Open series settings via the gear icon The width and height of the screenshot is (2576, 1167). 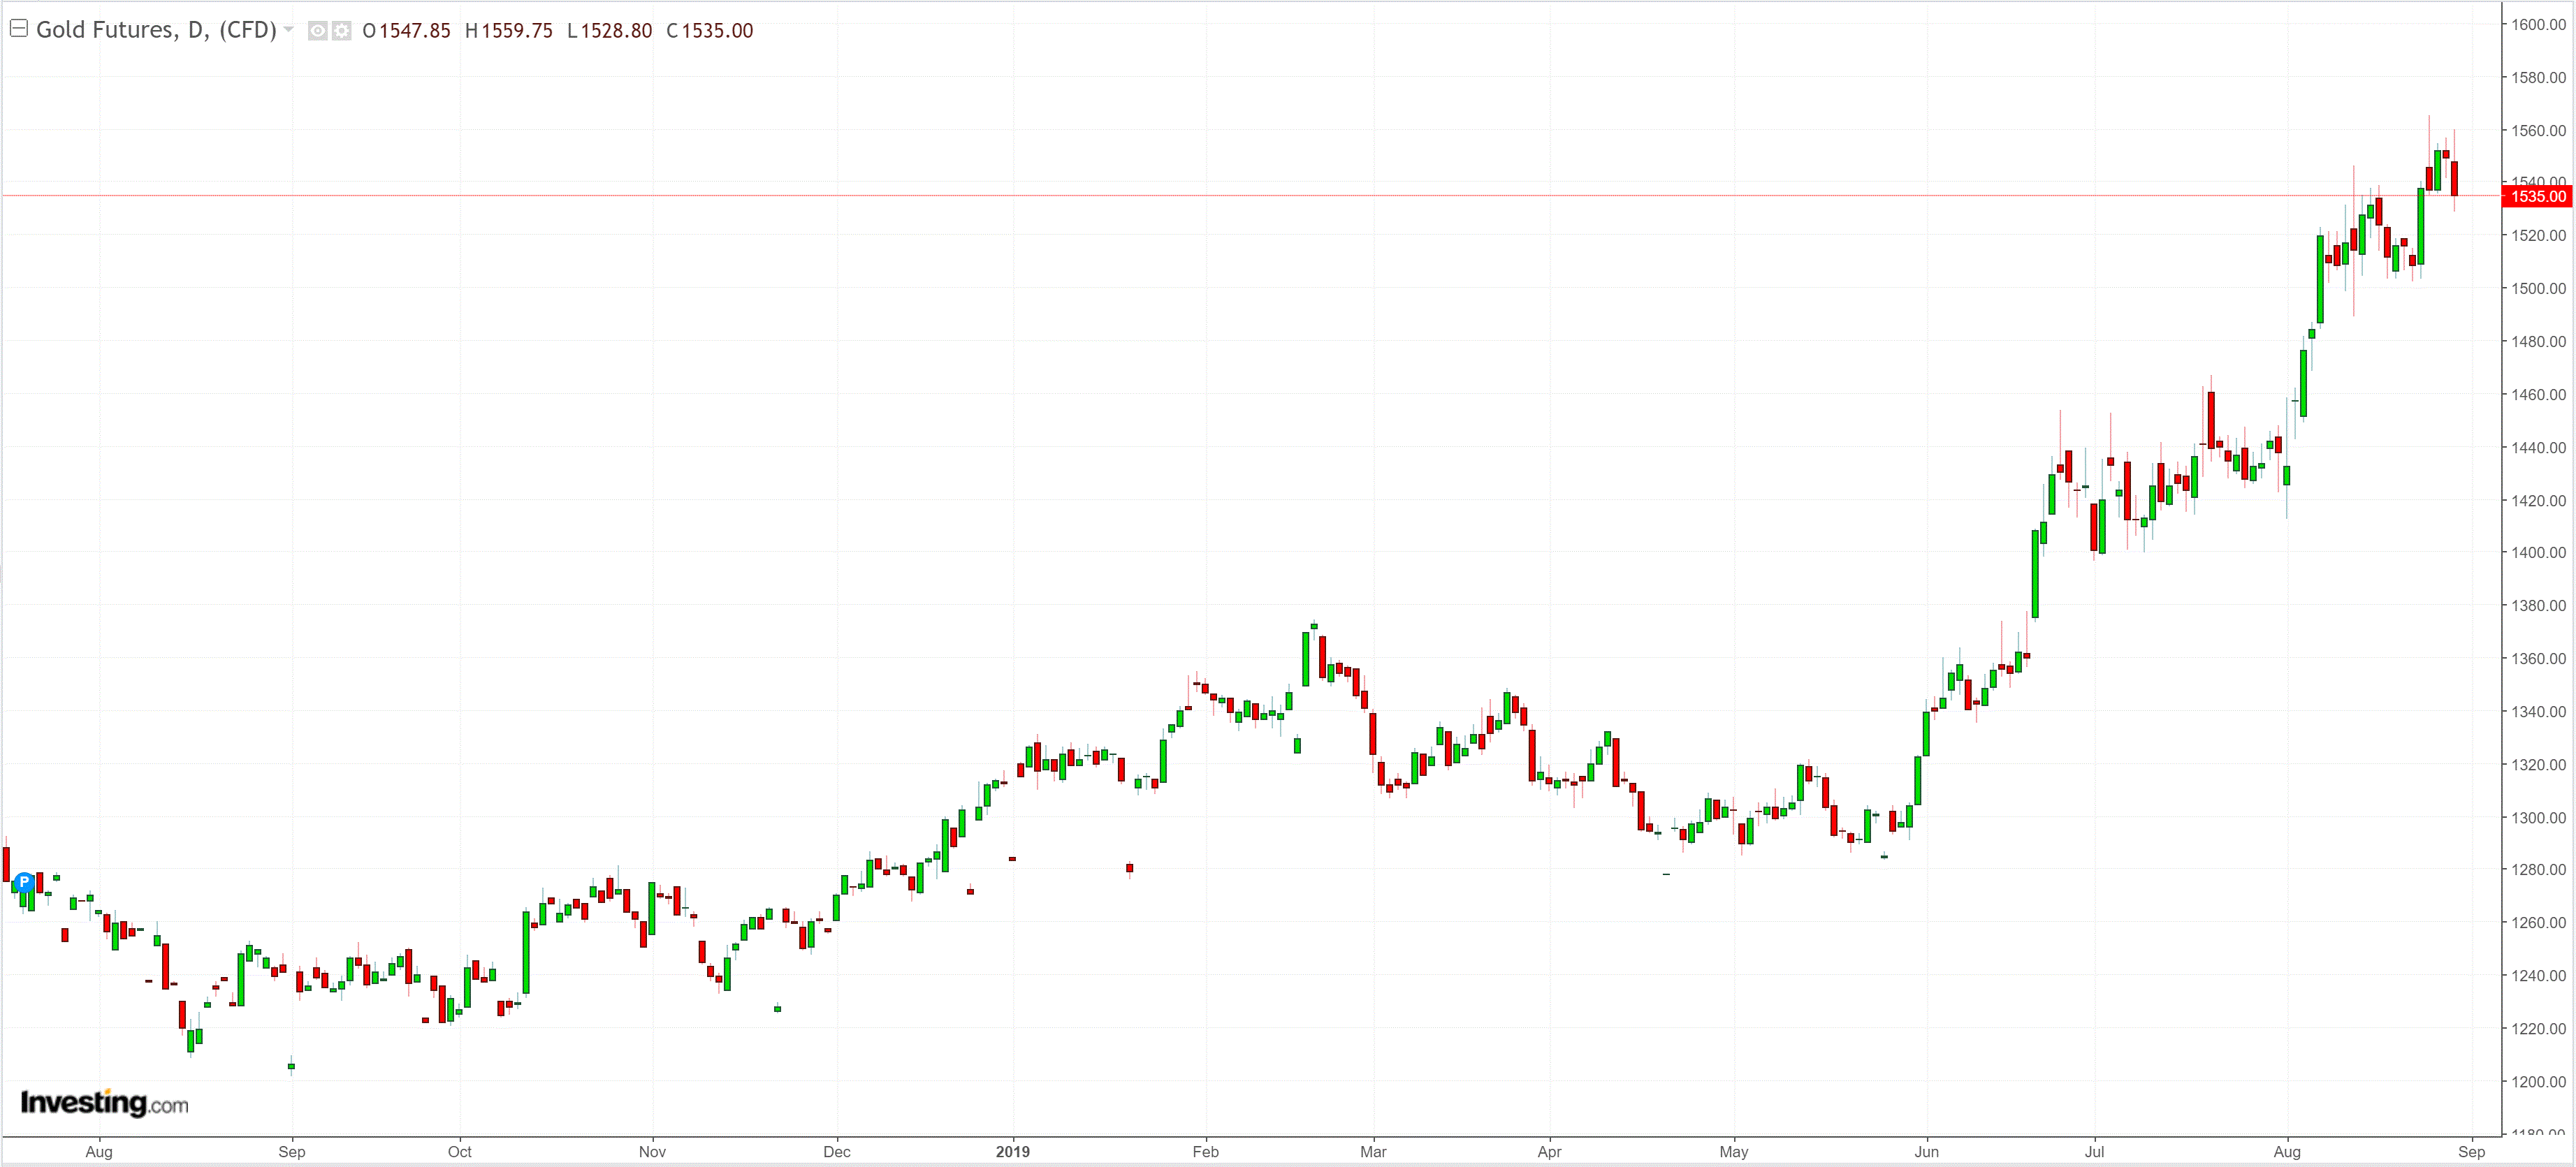(342, 31)
